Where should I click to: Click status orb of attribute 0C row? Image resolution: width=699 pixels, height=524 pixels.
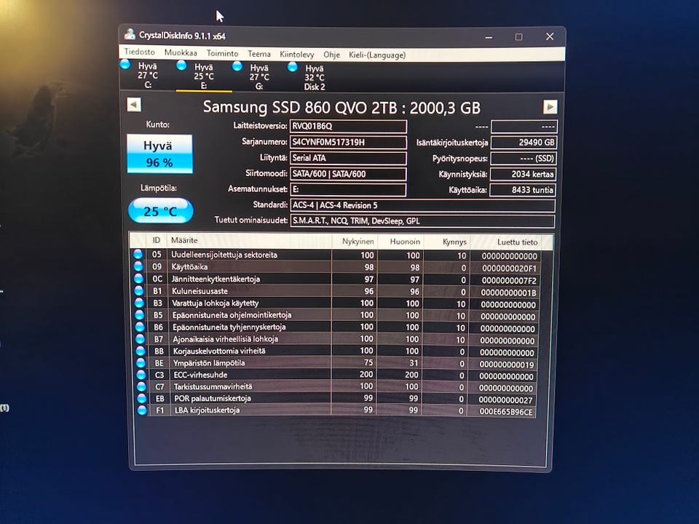pyautogui.click(x=138, y=278)
